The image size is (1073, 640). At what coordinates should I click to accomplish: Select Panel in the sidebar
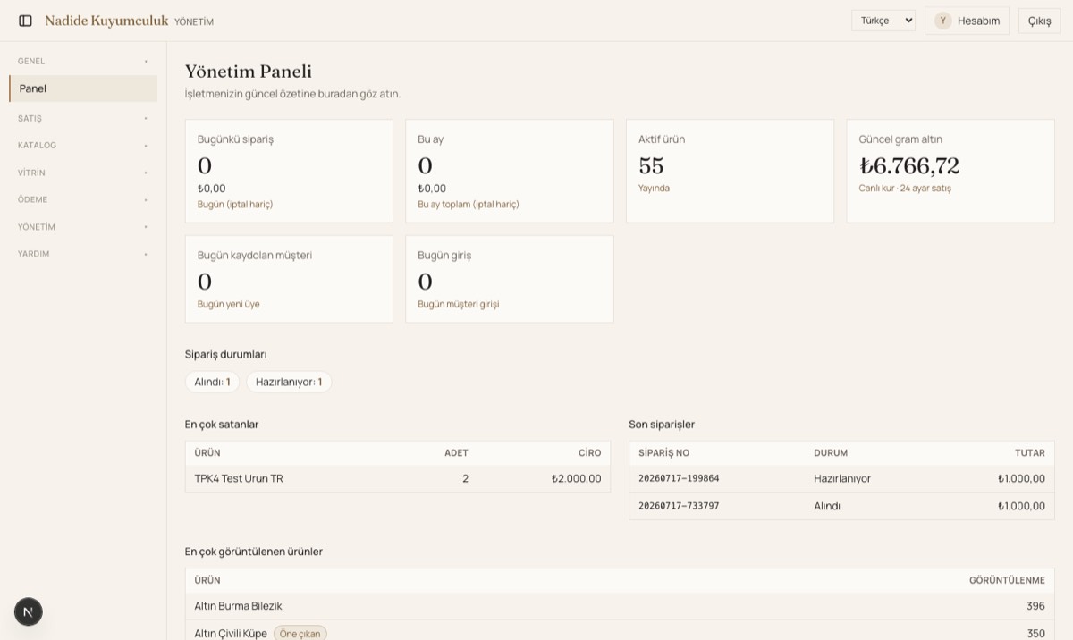coord(83,88)
